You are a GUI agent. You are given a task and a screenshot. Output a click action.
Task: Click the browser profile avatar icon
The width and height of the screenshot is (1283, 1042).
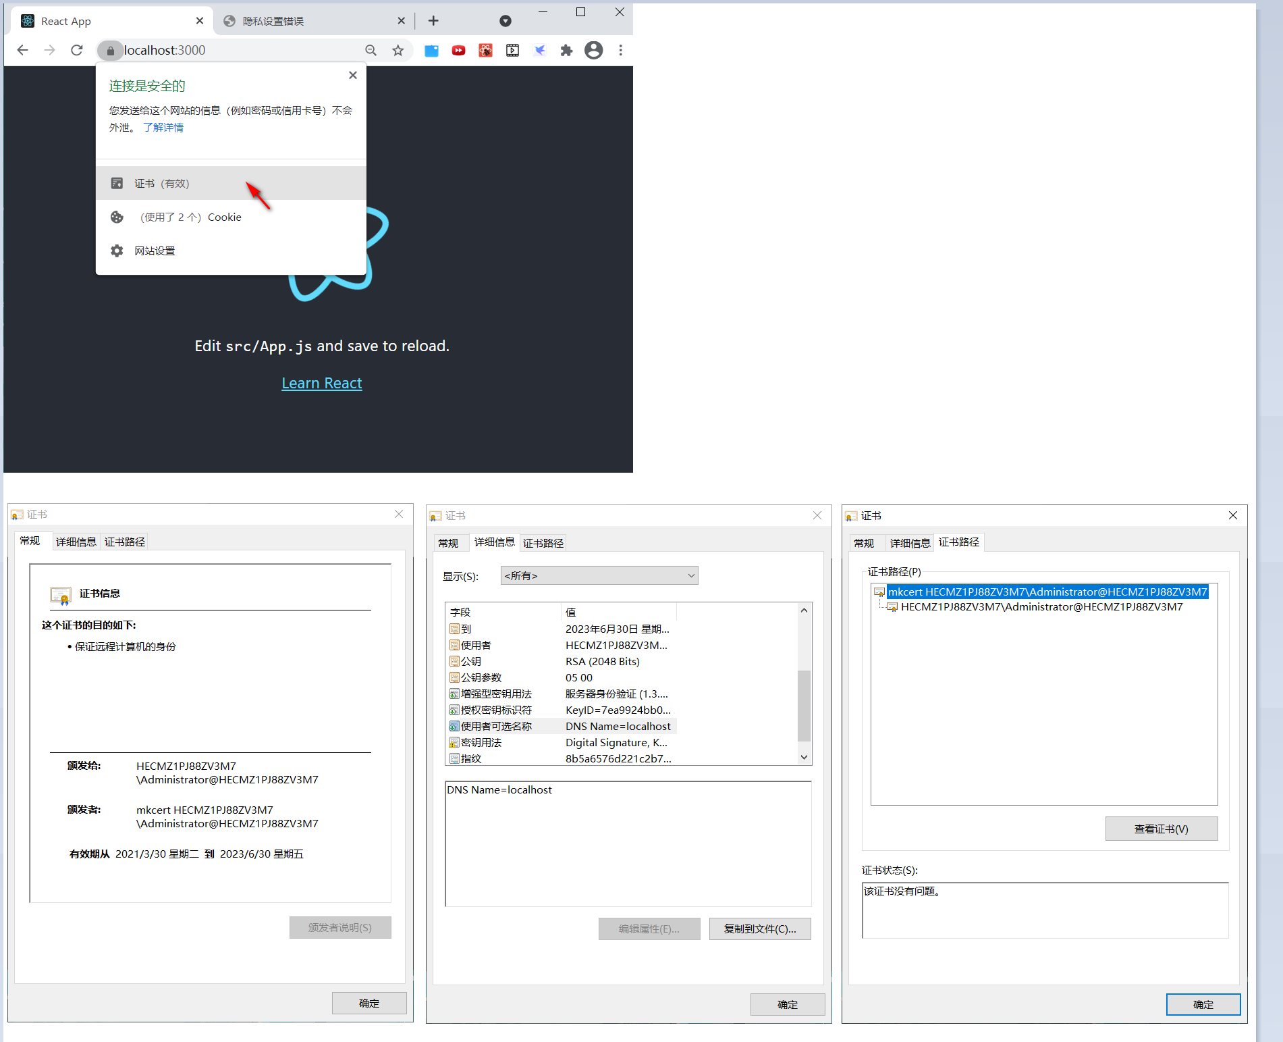pyautogui.click(x=593, y=50)
